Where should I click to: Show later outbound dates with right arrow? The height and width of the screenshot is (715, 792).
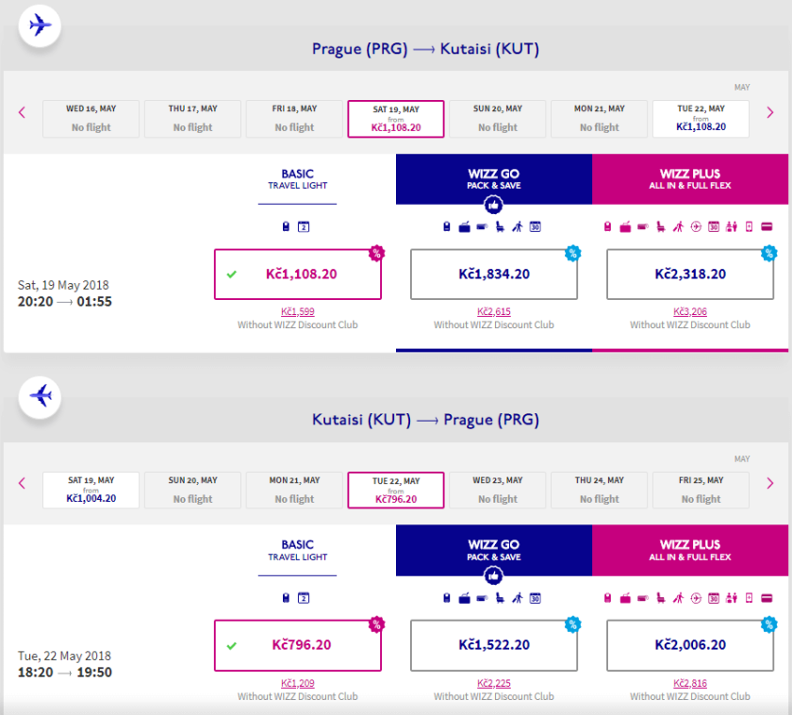[x=770, y=113]
